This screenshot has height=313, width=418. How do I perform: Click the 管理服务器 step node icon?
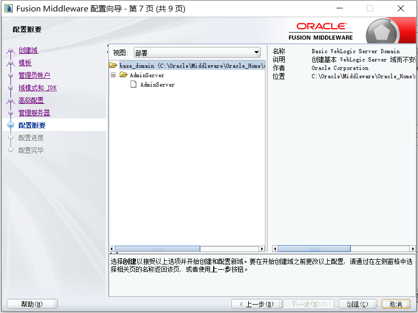(x=10, y=113)
